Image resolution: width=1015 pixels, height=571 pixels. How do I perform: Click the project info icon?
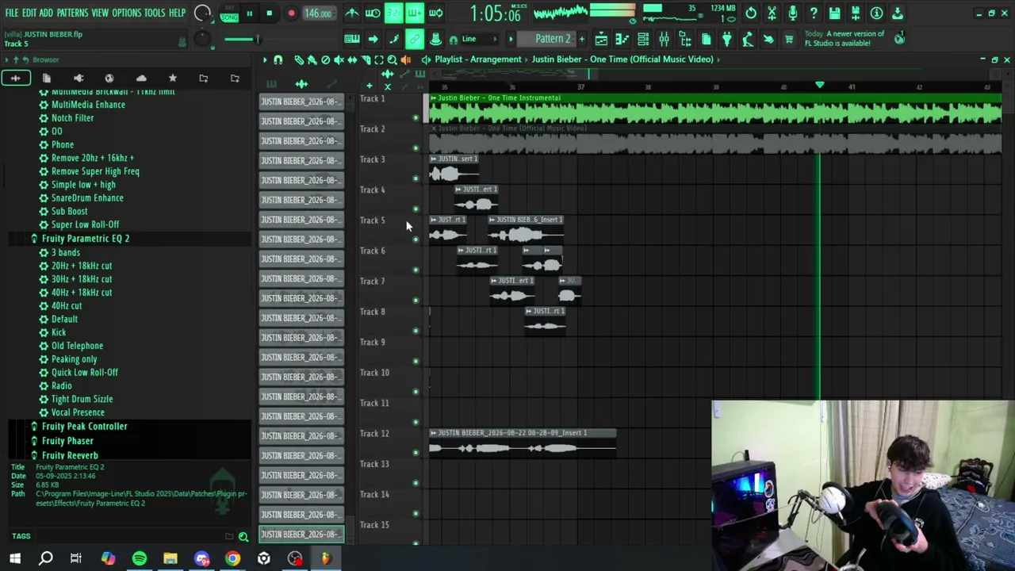click(876, 13)
